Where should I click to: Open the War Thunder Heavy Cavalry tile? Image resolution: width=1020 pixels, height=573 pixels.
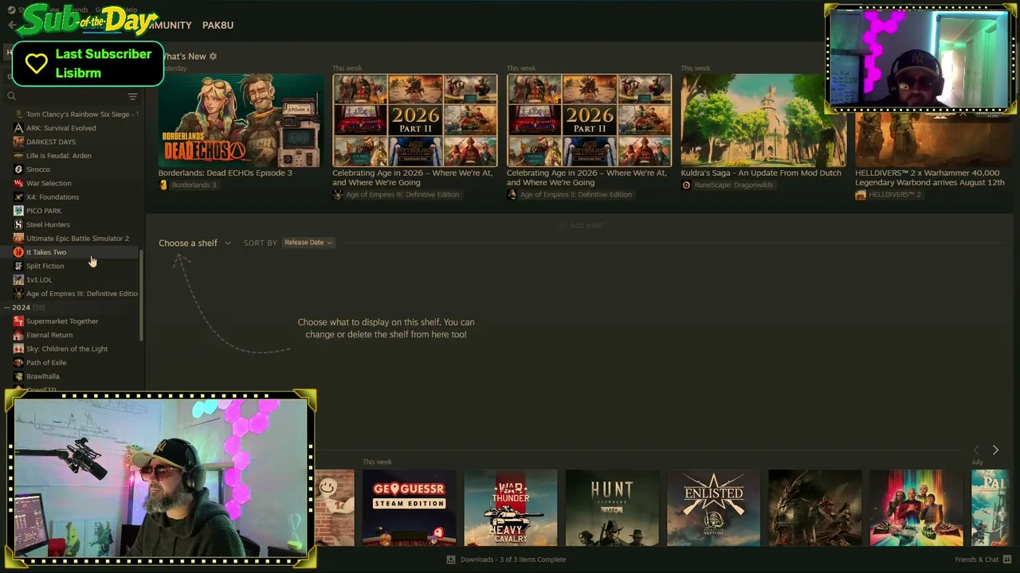click(x=511, y=509)
